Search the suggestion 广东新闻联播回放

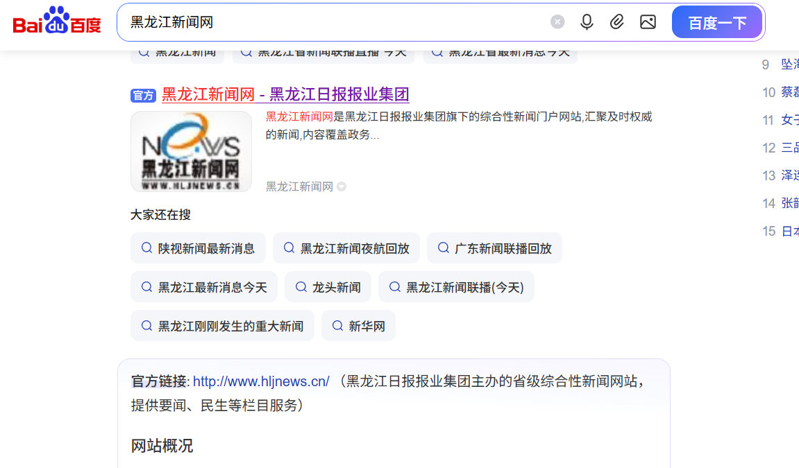[x=494, y=248]
